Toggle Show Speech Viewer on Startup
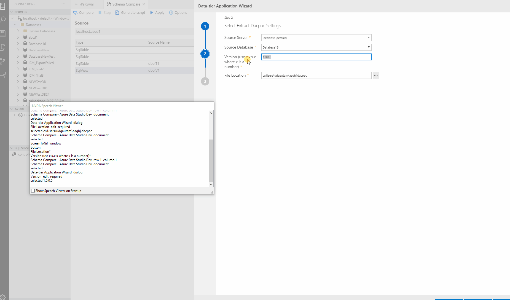The width and height of the screenshot is (510, 300). click(33, 191)
